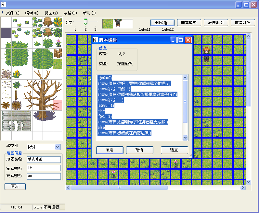The width and height of the screenshot is (259, 213).
Task: Switch to 脚本模式 script mode
Action: click(x=189, y=23)
